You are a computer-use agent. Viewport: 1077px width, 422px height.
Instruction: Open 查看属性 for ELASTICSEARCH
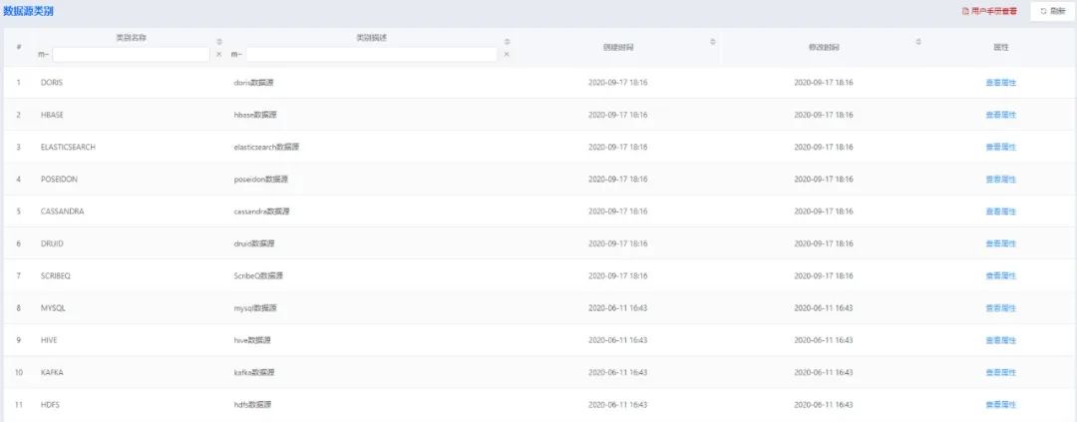click(x=1000, y=147)
